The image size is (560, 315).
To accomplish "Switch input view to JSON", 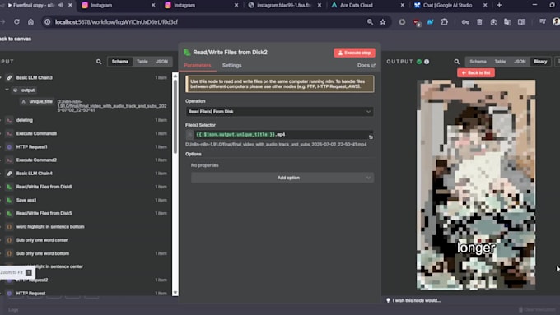I will [161, 62].
